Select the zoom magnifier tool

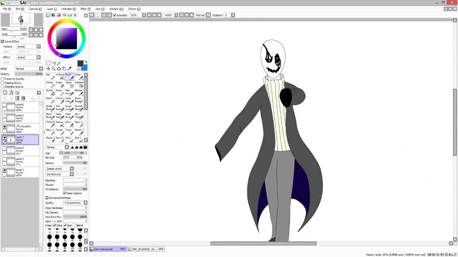tap(54, 69)
